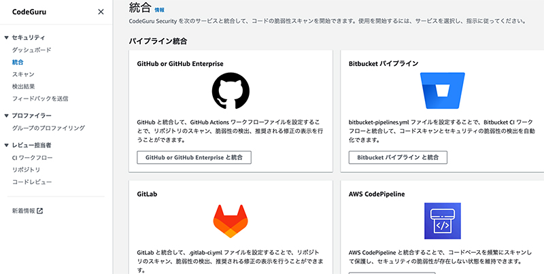The image size is (544, 274).
Task: Close the CodeGuru navigation panel
Action: (x=101, y=12)
